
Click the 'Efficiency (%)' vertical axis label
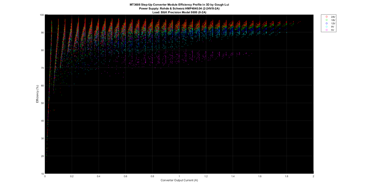37,94
